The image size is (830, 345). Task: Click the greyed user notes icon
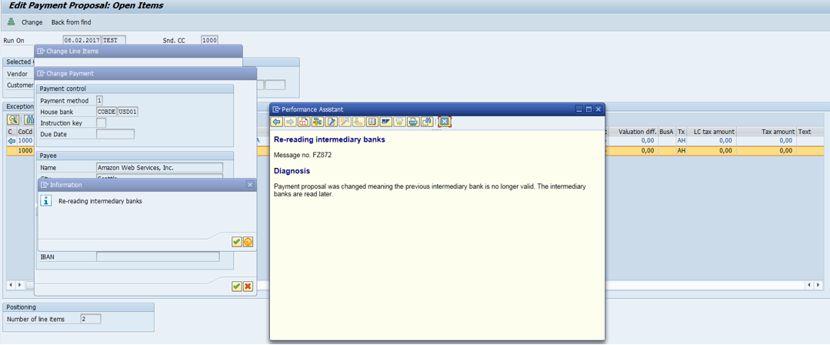click(358, 122)
